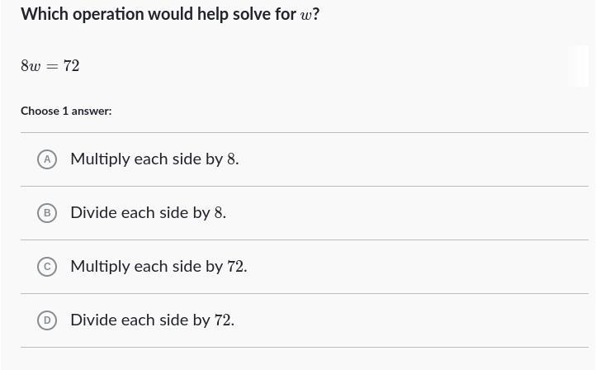This screenshot has width=596, height=370.
Task: Click the equation 8w = 72
Action: point(50,66)
